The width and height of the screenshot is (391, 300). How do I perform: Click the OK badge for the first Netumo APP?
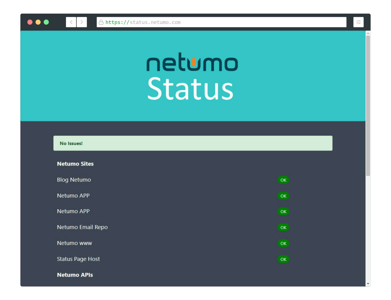tap(283, 196)
